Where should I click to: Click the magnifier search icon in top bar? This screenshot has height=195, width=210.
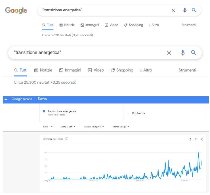pos(194,10)
